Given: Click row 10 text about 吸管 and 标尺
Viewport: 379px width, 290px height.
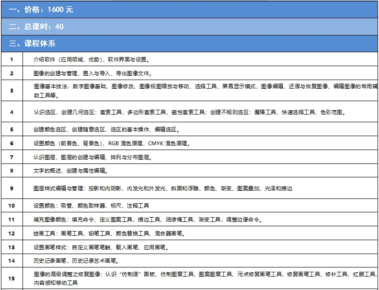Looking at the screenshot, I should (91, 206).
